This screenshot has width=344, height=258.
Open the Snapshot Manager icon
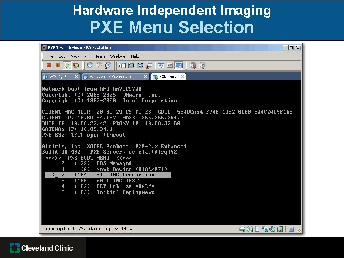pos(108,65)
